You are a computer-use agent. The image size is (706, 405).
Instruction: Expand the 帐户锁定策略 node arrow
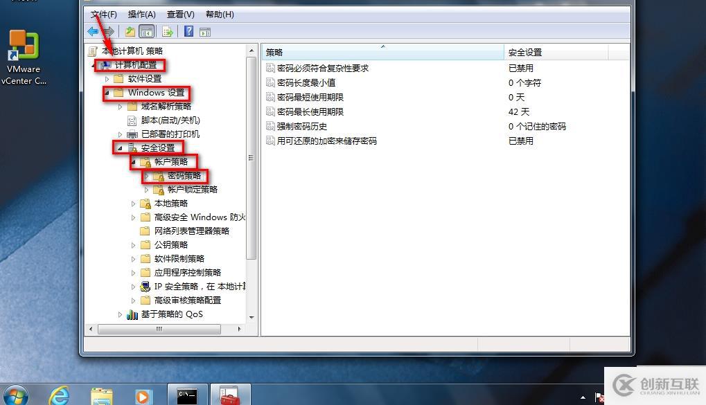(x=146, y=190)
